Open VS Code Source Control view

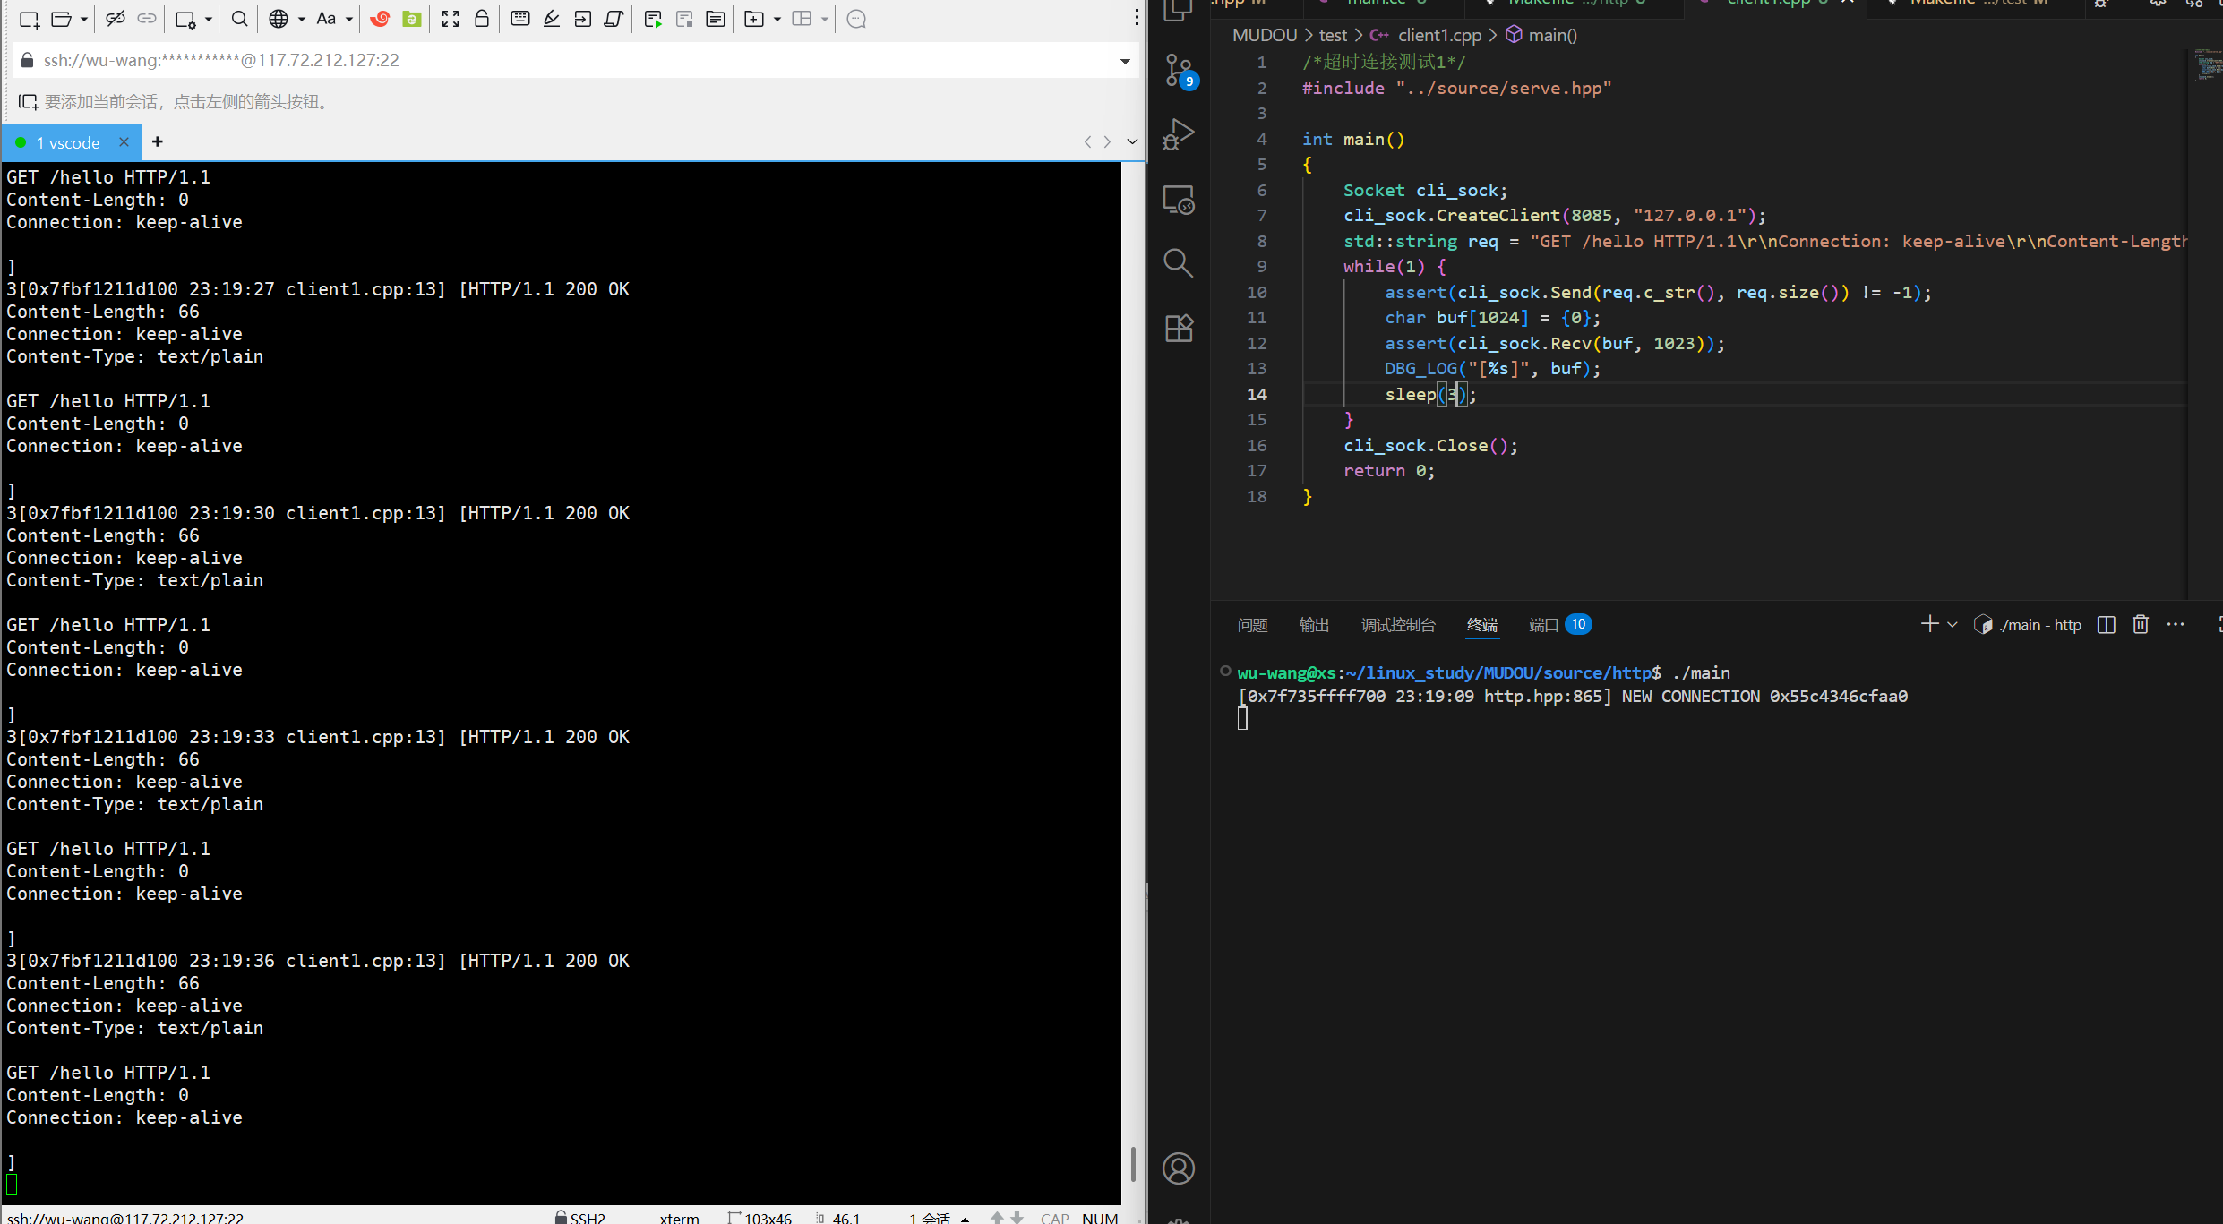[x=1179, y=70]
